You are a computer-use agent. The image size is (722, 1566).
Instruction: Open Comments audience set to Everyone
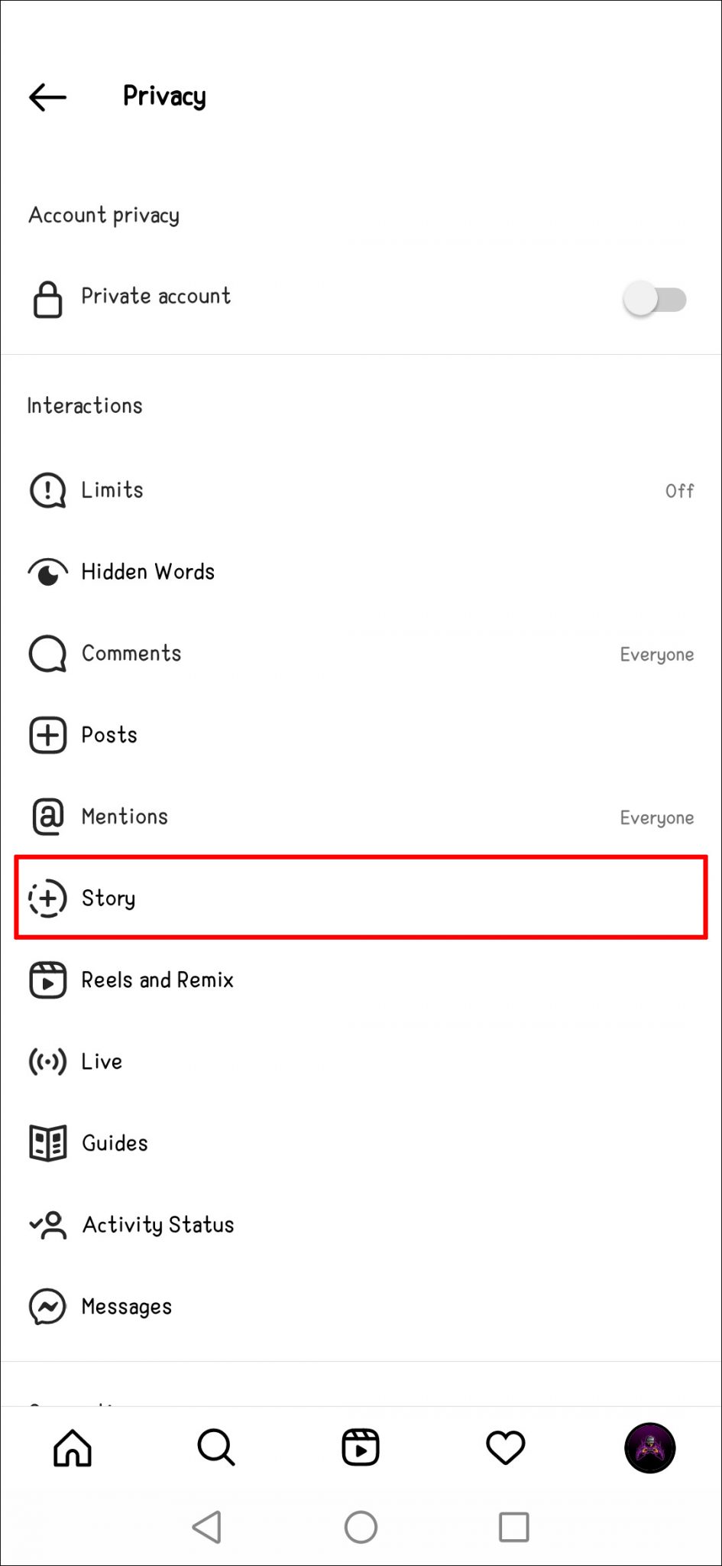coord(657,654)
